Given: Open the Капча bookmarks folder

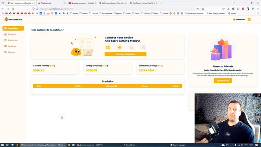Looking at the screenshot, I should click(x=136, y=13).
